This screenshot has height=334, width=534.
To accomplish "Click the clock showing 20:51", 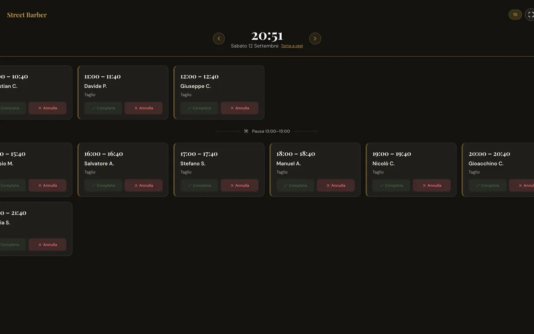I will (x=267, y=36).
